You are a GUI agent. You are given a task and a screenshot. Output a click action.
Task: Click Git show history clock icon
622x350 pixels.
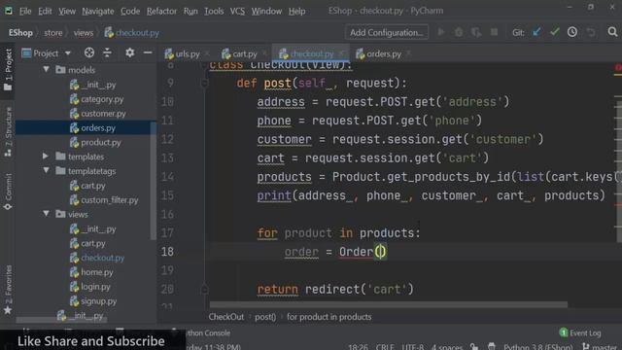pyautogui.click(x=572, y=32)
